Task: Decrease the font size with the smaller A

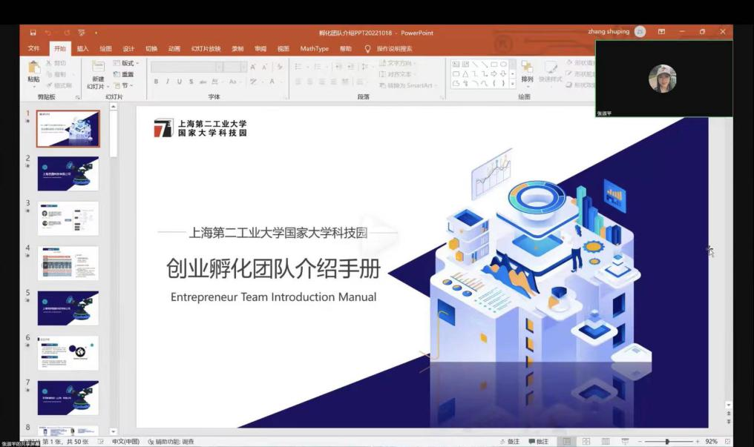Action: [x=264, y=67]
